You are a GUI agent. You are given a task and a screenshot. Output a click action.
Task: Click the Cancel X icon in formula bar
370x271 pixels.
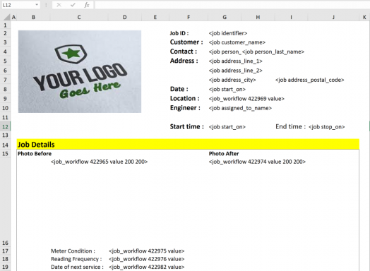coord(59,5)
